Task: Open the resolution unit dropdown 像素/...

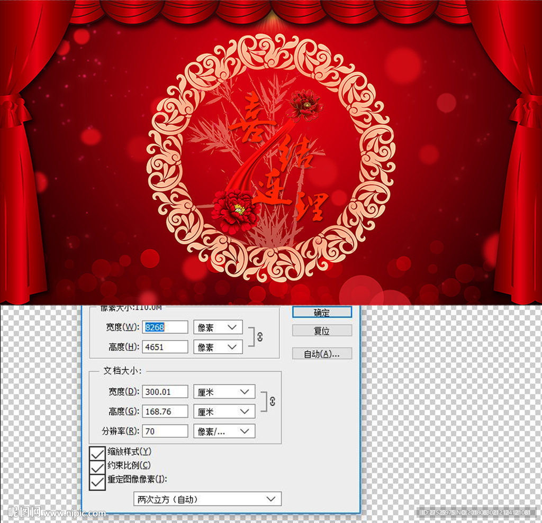Action: (224, 431)
